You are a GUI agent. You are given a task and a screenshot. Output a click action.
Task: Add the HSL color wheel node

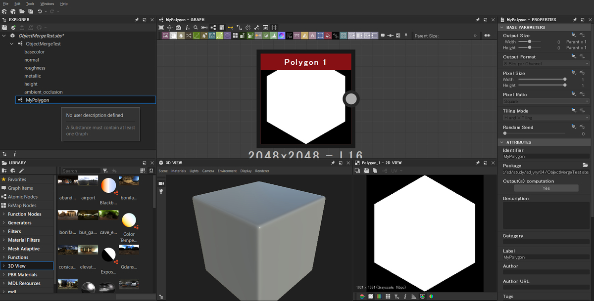(x=281, y=36)
